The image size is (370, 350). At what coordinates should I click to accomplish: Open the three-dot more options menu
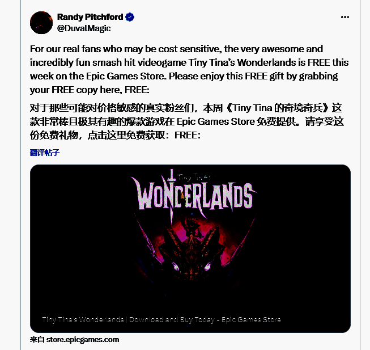point(345,17)
